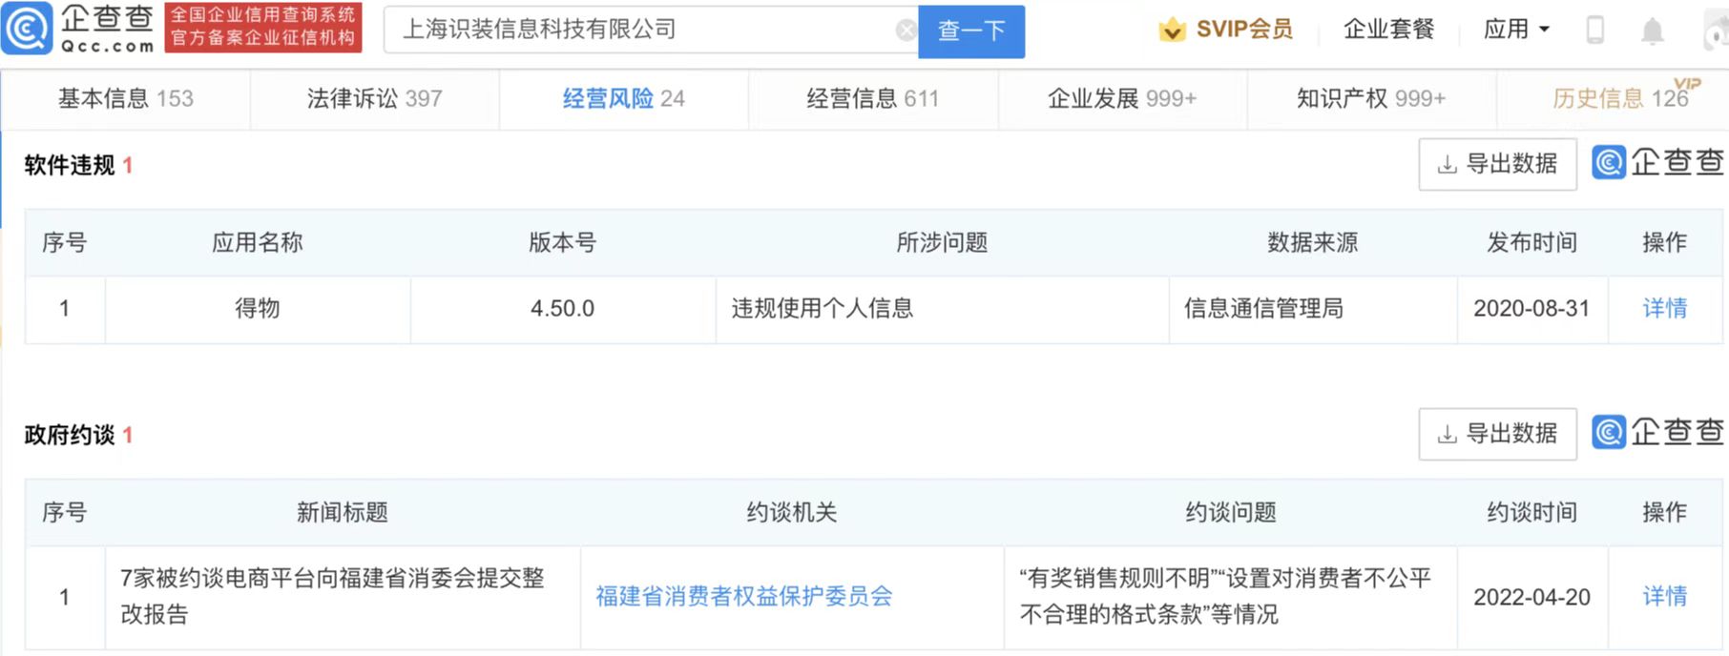Go to 企业发展 tab
This screenshot has height=656, width=1729.
[1122, 98]
